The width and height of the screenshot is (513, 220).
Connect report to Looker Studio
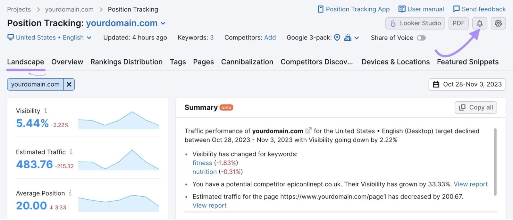415,23
